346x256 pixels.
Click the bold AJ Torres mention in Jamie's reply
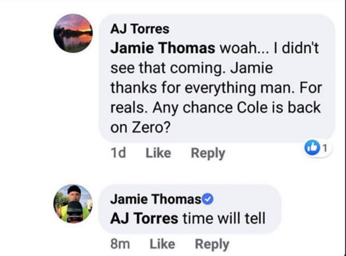point(144,218)
